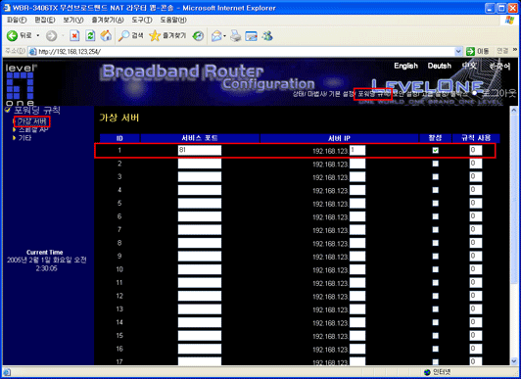Select 스페셜 AP in the sidebar
Image resolution: width=521 pixels, height=379 pixels.
tap(33, 129)
